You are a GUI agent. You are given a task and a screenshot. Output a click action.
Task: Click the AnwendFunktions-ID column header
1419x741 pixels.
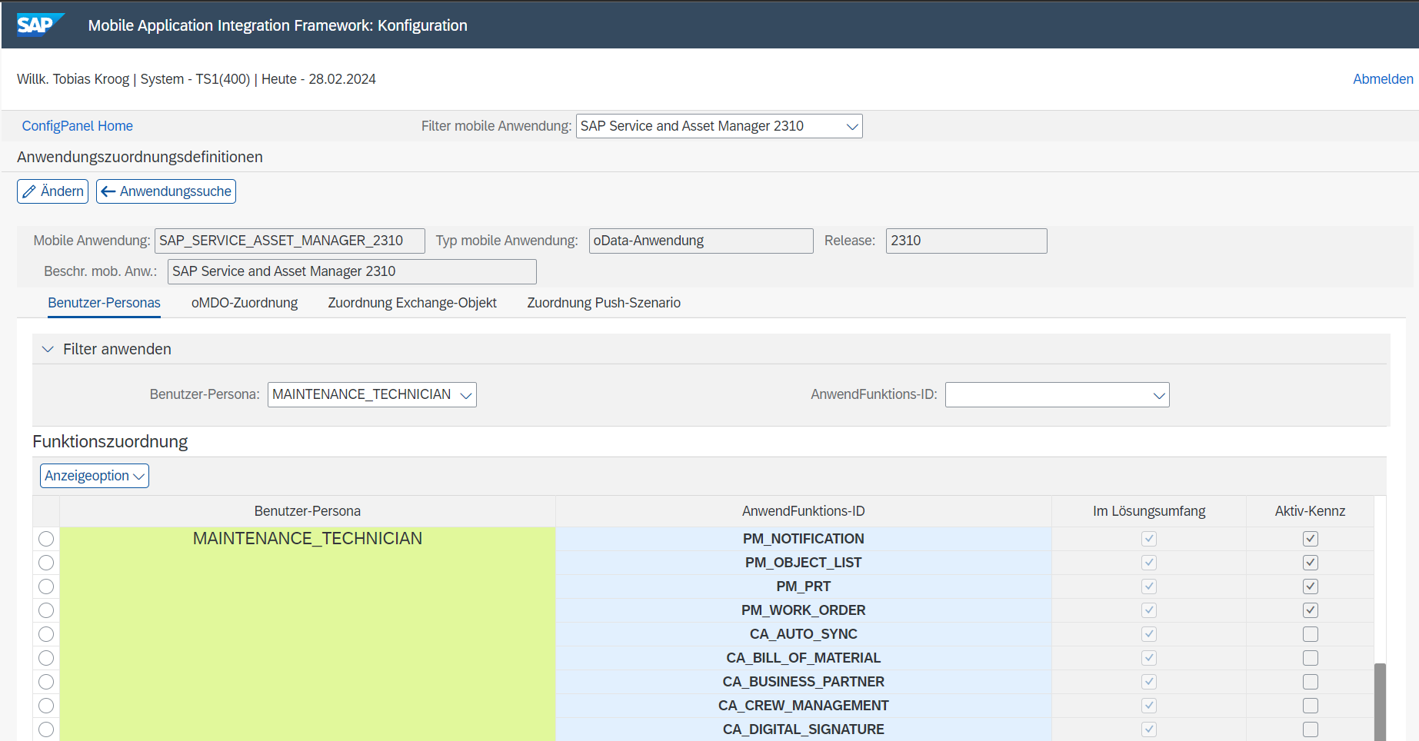pos(803,511)
